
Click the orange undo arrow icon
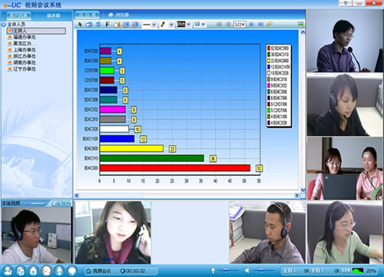point(270,25)
